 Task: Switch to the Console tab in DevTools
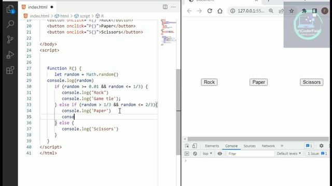[231, 146]
